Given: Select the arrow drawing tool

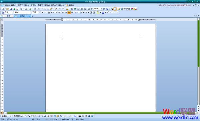Looking at the screenshot, I should coord(29,116).
